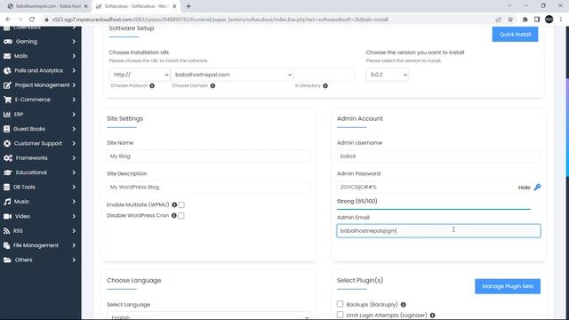
Task: Click the browser address bar URL
Action: [x=220, y=20]
